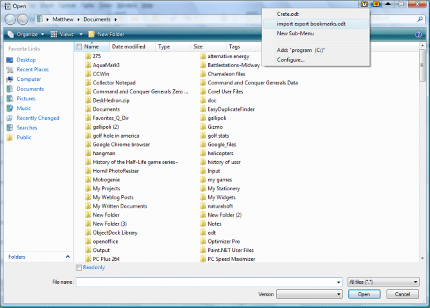Expand the Folders pane
430x308 pixels.
tap(67, 257)
